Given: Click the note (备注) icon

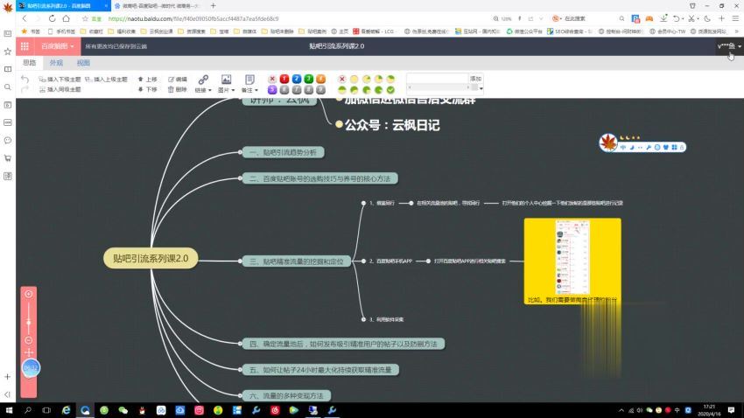Looking at the screenshot, I should tap(249, 80).
